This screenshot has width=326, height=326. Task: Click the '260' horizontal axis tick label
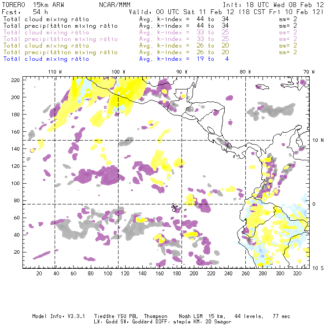[x=245, y=274]
